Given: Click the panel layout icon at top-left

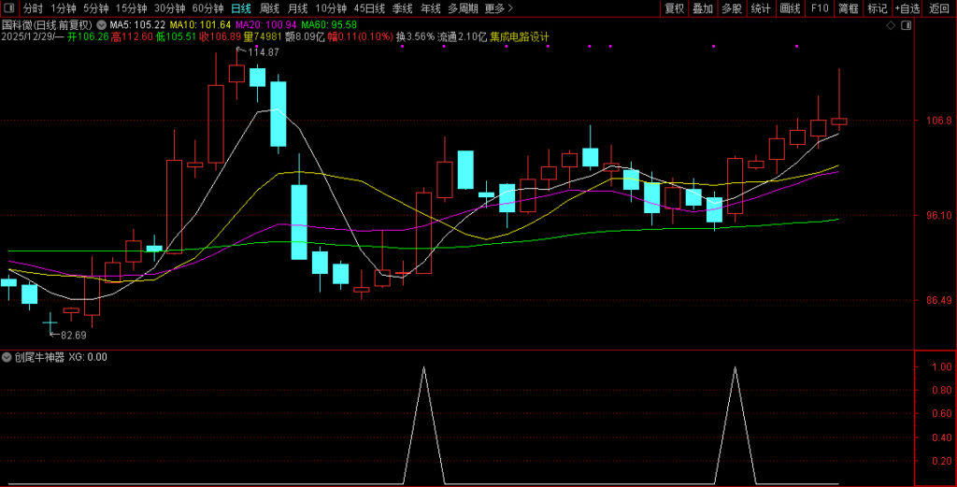Looking at the screenshot, I should pyautogui.click(x=9, y=8).
